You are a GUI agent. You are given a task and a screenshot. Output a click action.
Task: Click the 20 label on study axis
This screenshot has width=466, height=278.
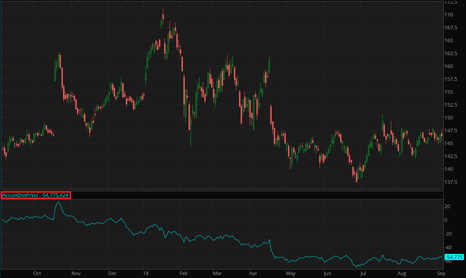coord(448,206)
